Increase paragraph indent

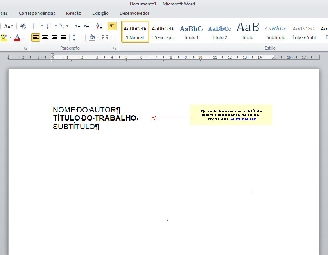click(x=87, y=26)
